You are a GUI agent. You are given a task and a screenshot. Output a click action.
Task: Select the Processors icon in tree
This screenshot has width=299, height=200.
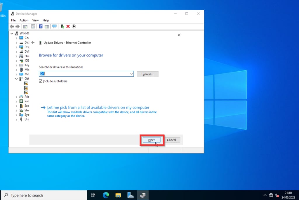[21, 101]
